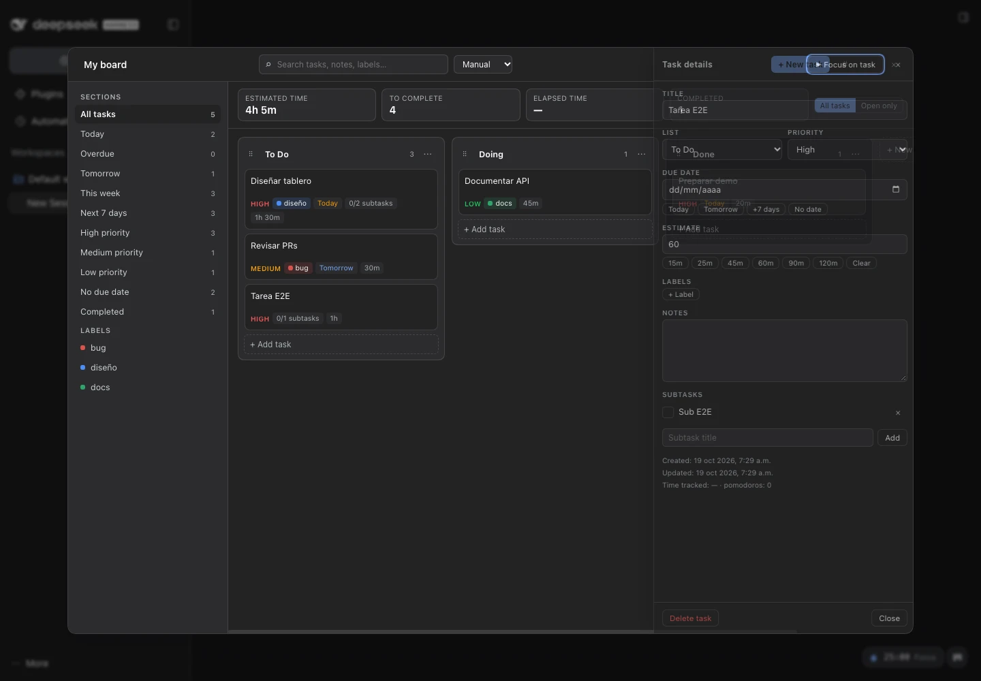Open the Completed section

pos(148,312)
